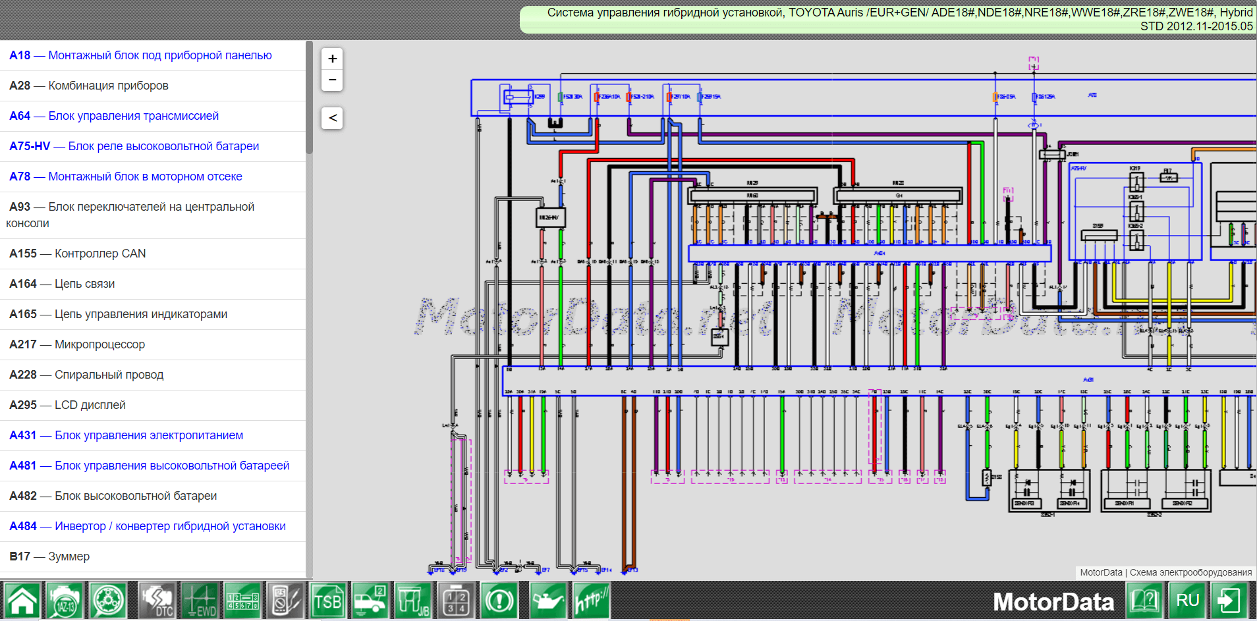Click the brake warning light icon
The width and height of the screenshot is (1257, 621).
pos(499,601)
